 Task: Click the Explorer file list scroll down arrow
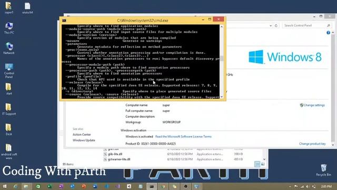[264, 159]
